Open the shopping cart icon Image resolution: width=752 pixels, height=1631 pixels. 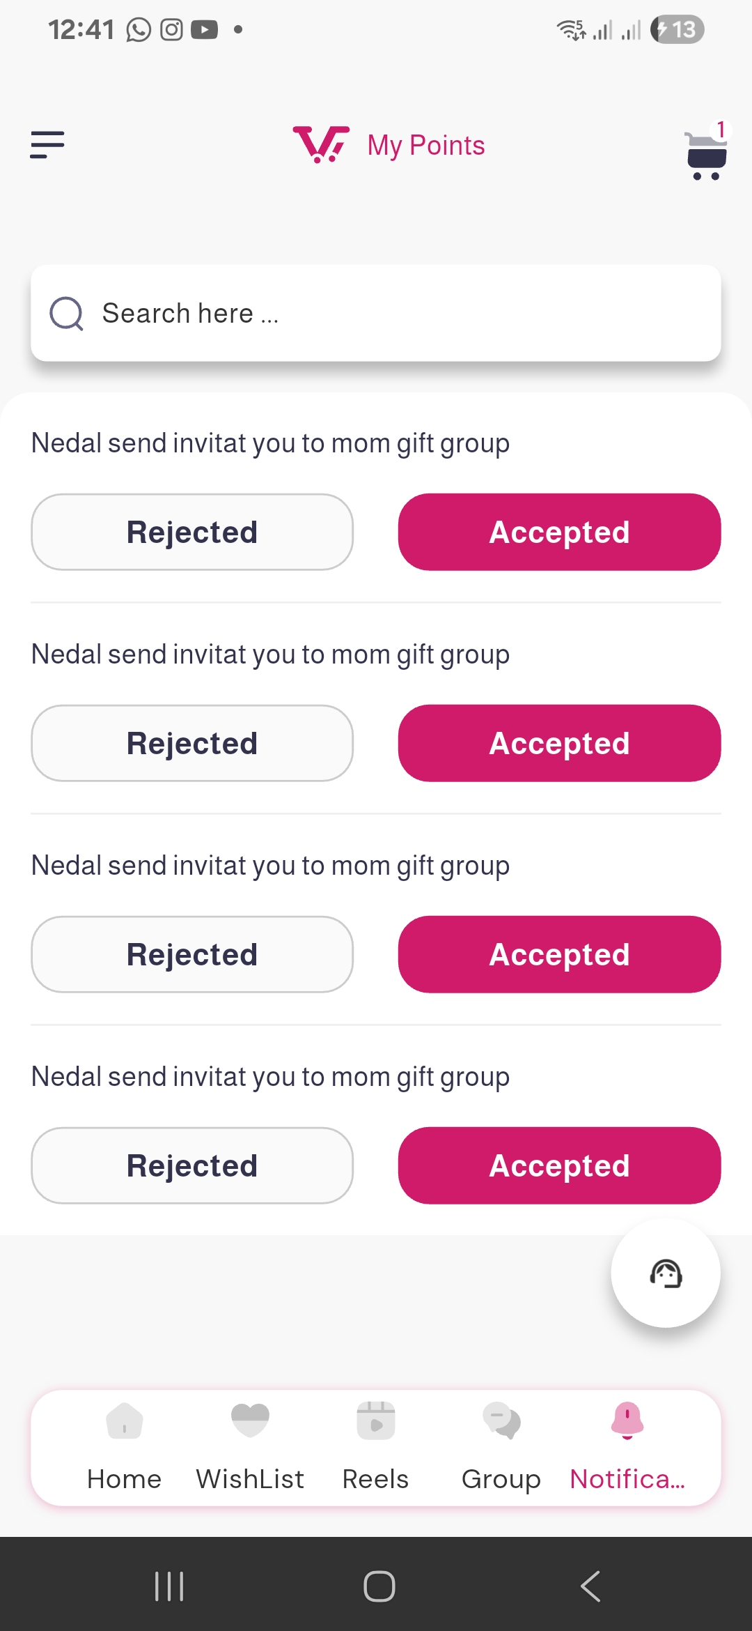706,152
